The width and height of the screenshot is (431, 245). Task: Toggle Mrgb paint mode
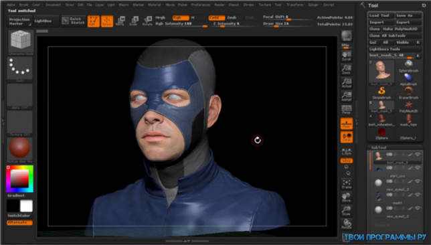(x=161, y=18)
